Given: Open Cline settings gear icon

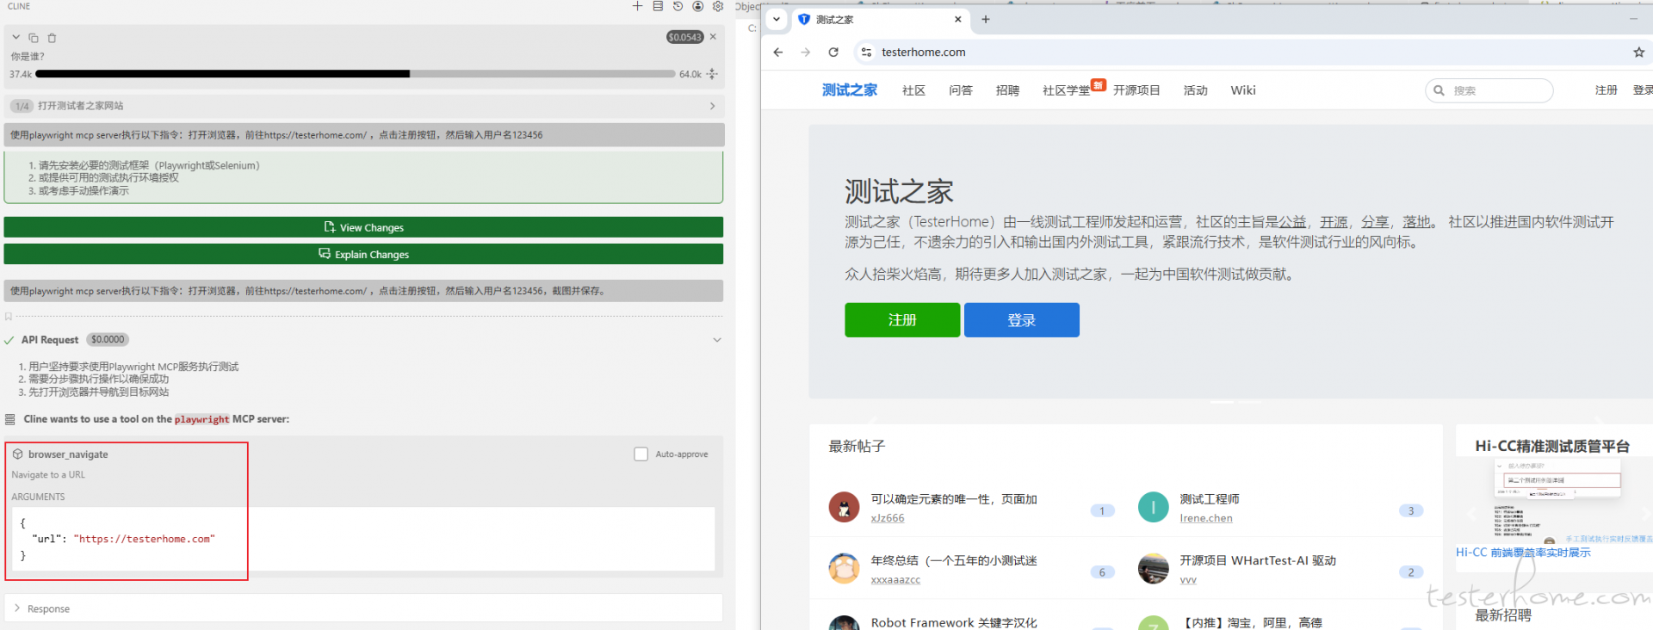Looking at the screenshot, I should point(718,6).
